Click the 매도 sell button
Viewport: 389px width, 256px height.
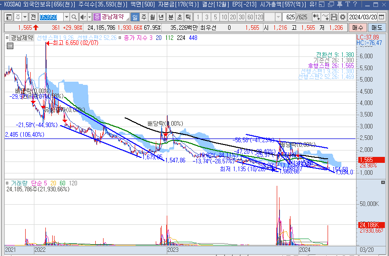pyautogui.click(x=377, y=28)
